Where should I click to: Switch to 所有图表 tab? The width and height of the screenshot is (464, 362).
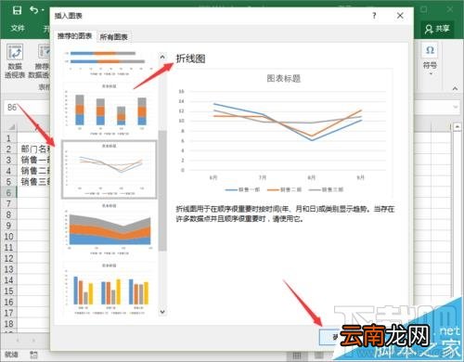[x=113, y=37]
